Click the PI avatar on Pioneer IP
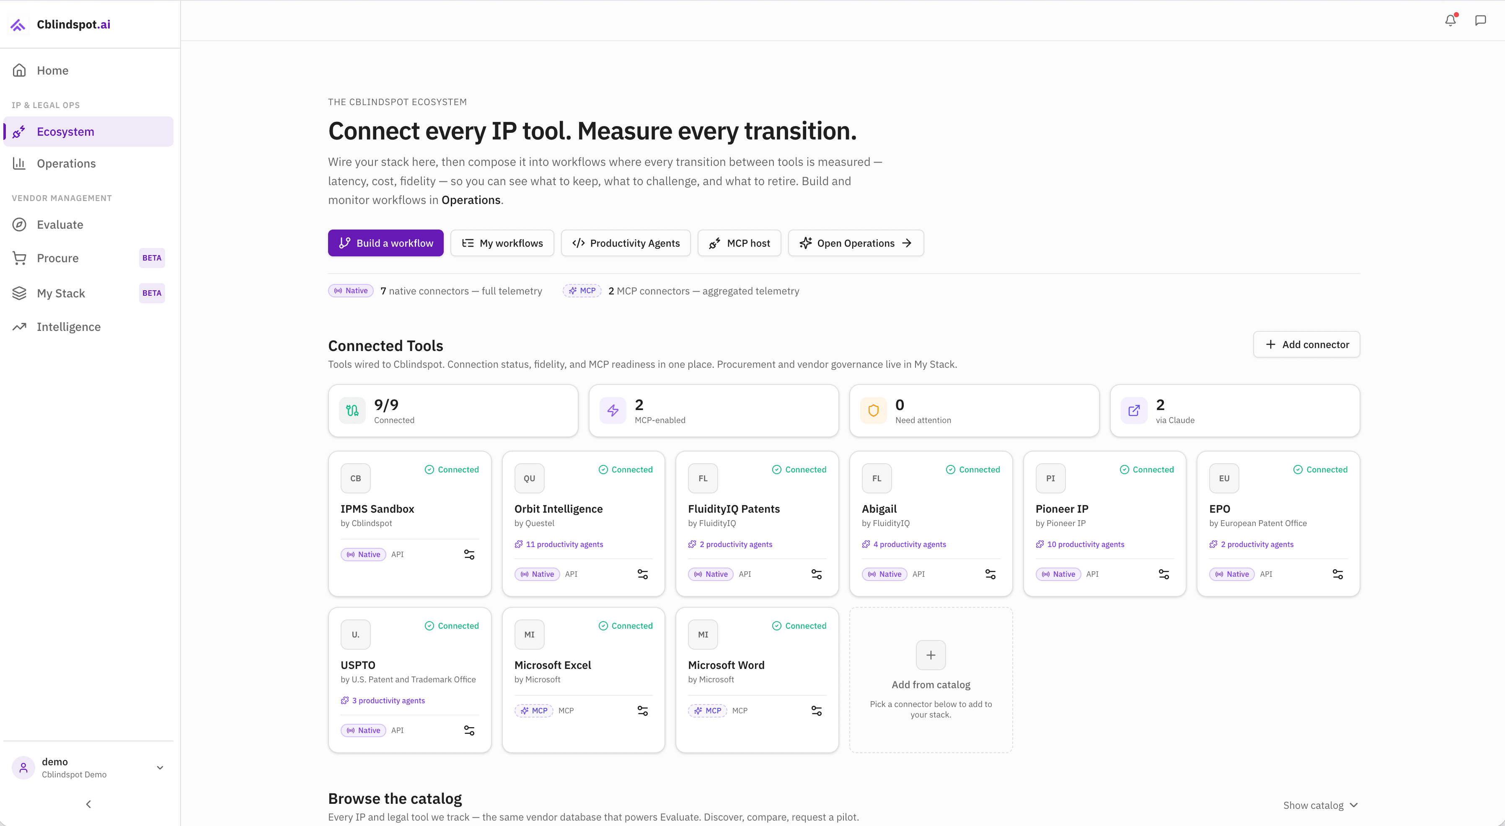 (1050, 478)
